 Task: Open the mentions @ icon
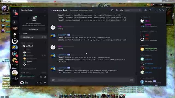[x=145, y=10]
